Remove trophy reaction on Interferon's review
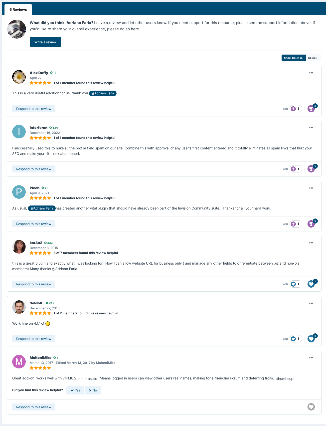The width and height of the screenshot is (326, 426). [x=315, y=166]
